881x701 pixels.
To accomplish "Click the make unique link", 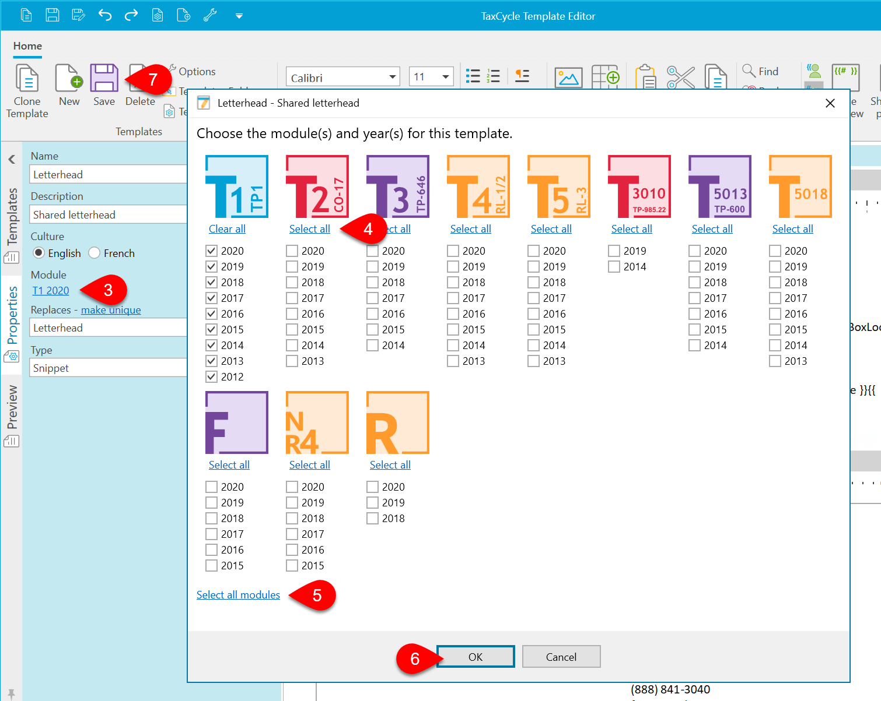I will (111, 310).
